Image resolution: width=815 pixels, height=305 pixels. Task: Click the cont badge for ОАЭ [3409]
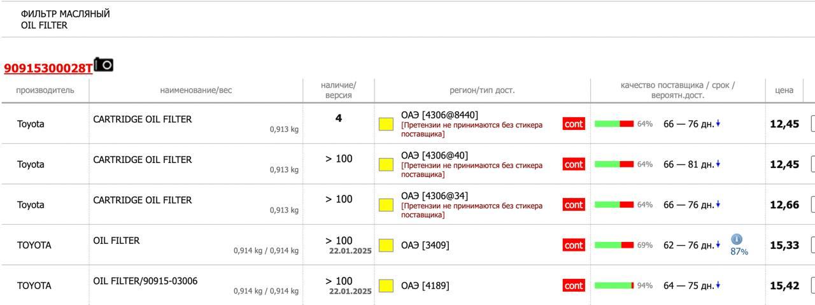coord(574,245)
